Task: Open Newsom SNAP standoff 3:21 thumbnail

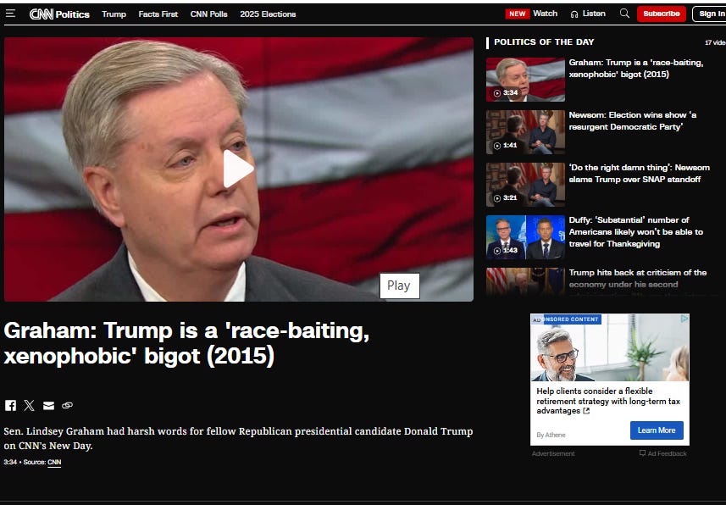Action: coord(525,185)
